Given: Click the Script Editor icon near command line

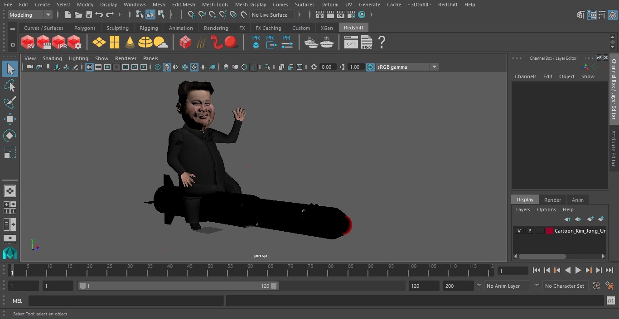Looking at the screenshot, I should click(610, 301).
